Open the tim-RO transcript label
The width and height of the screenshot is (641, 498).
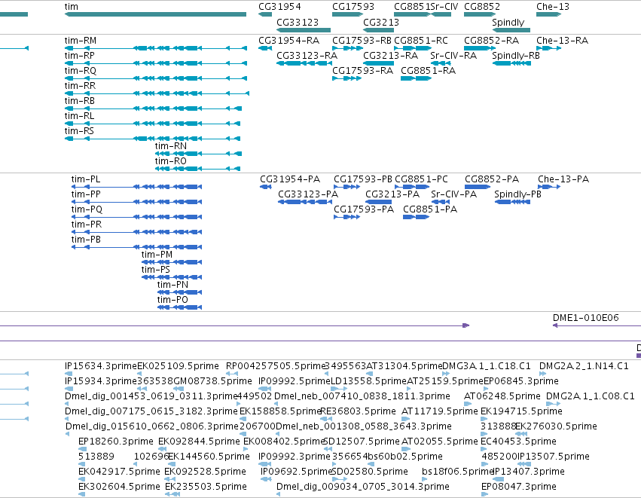(171, 161)
